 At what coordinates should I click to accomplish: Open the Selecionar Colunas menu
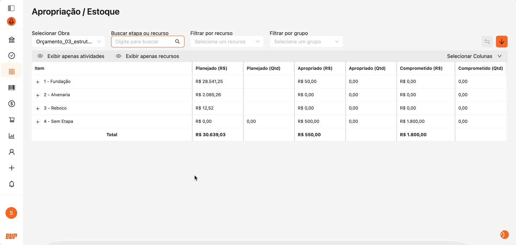coord(474,56)
